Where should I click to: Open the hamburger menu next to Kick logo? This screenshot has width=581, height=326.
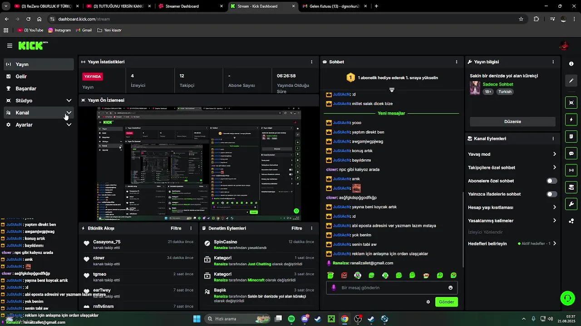click(x=10, y=46)
